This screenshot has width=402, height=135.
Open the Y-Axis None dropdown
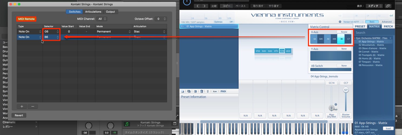click(344, 49)
